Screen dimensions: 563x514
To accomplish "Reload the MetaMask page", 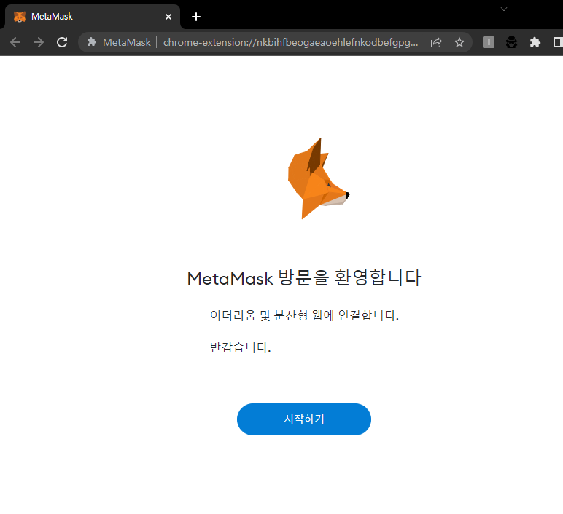I will pyautogui.click(x=62, y=42).
